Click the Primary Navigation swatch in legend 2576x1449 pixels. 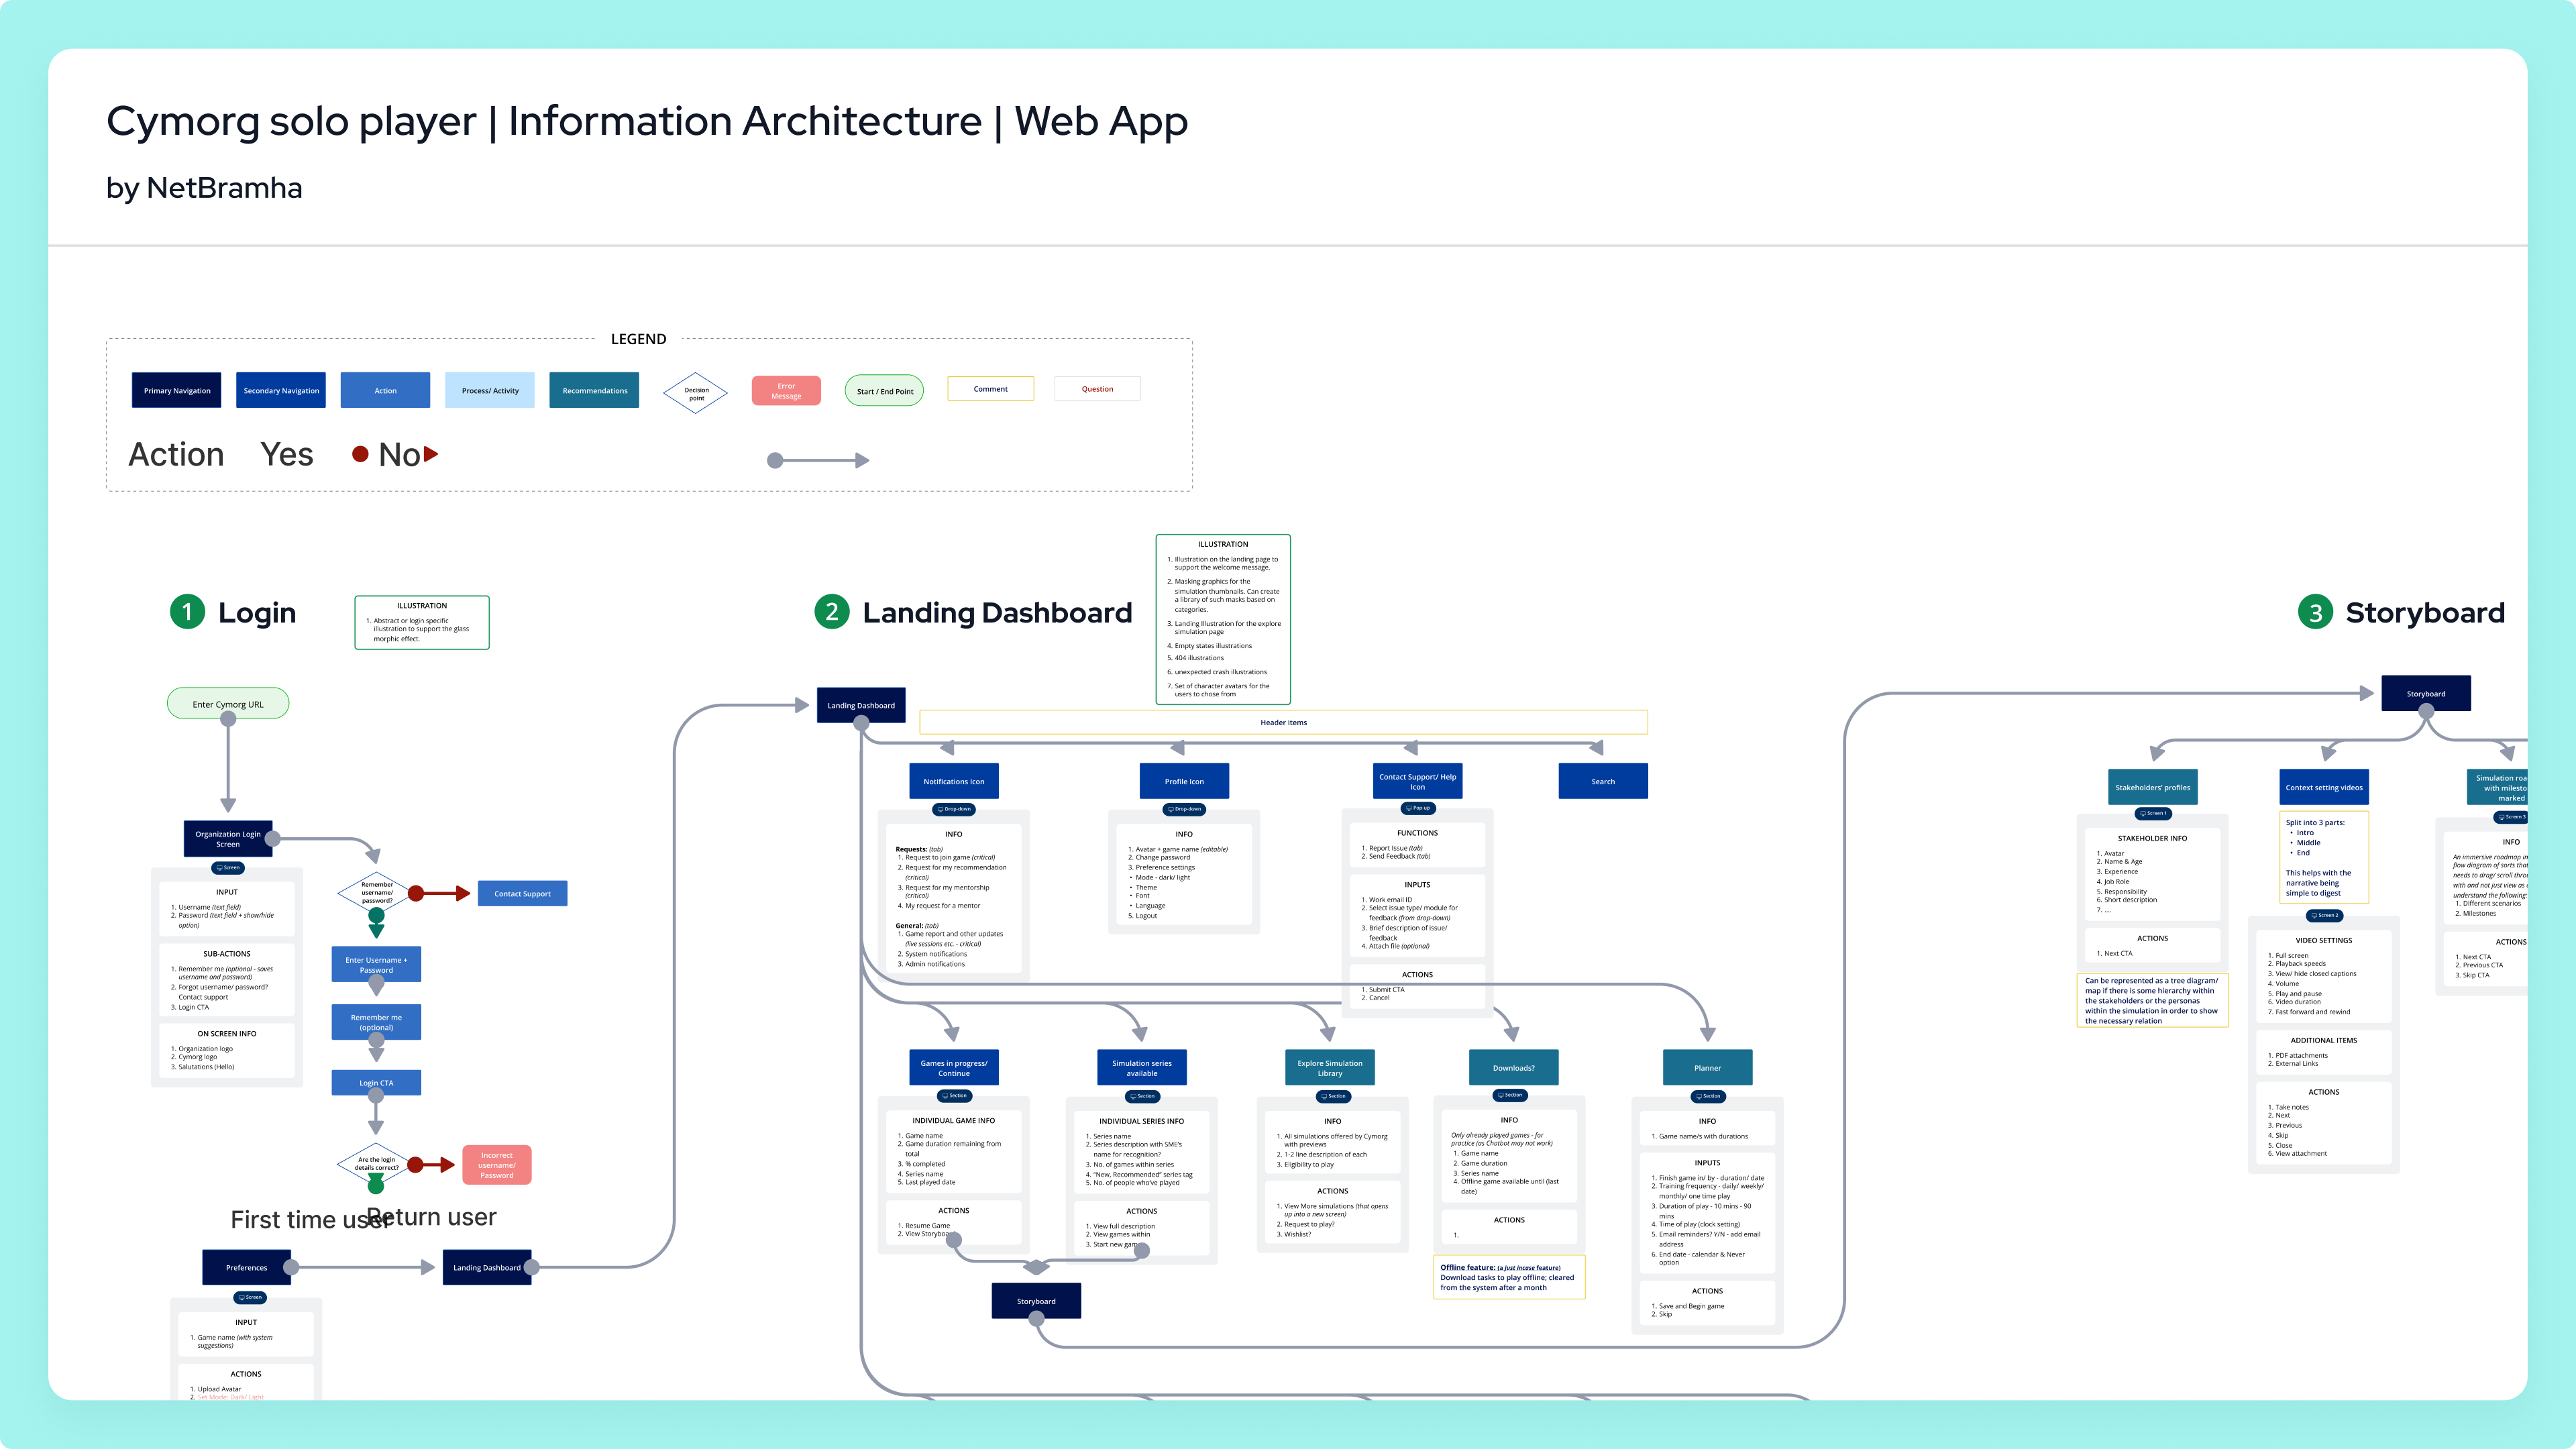coord(176,390)
